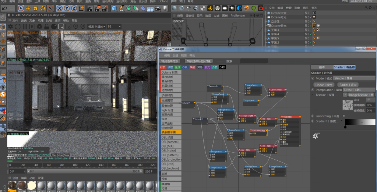
Task: Open Interpolation Linear dropdown
Action: [360, 90]
